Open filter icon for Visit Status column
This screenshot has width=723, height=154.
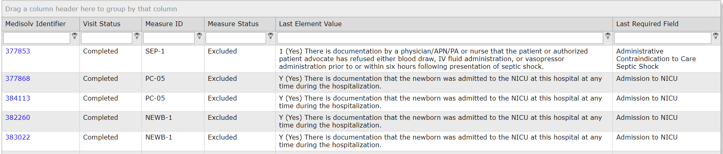click(137, 36)
